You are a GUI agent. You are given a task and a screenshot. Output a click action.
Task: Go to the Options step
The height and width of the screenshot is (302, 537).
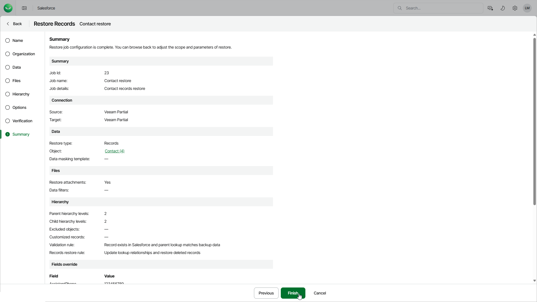click(x=19, y=108)
